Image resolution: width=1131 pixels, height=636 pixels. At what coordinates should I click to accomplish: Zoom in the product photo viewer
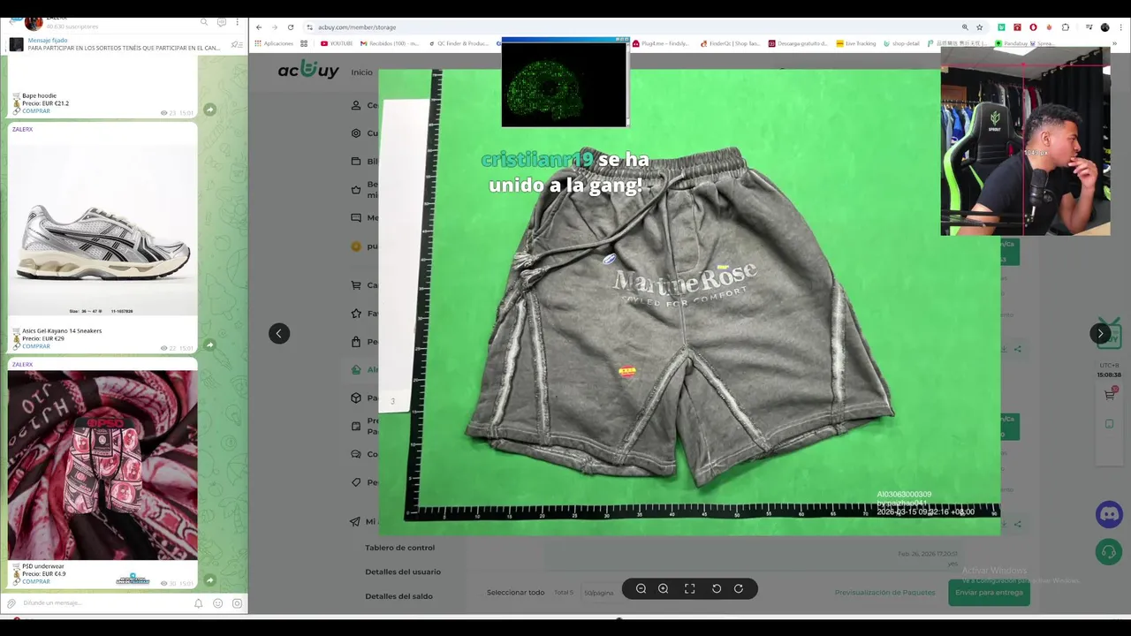tap(664, 589)
